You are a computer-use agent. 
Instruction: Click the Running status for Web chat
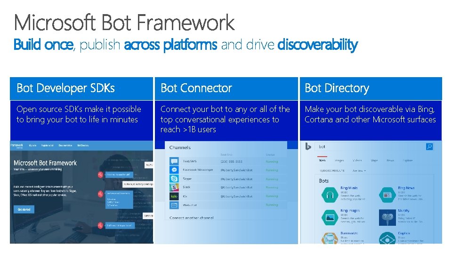[272, 205]
